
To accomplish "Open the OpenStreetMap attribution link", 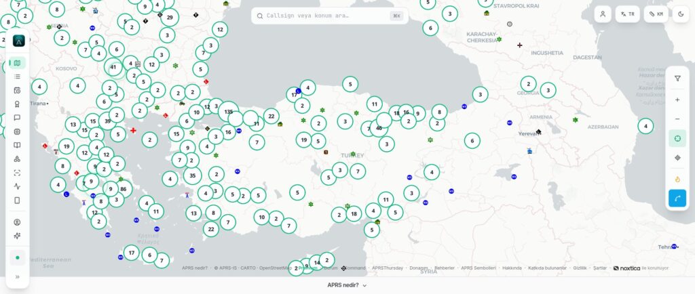I will (276, 268).
